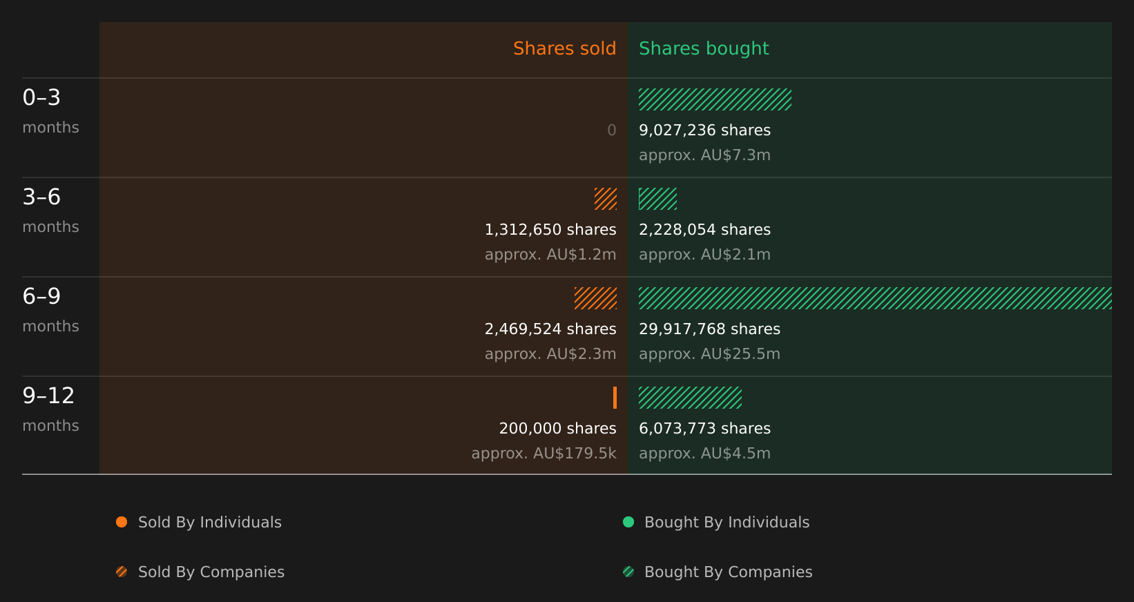Toggle the Bought By Companies legend label
Image resolution: width=1134 pixels, height=602 pixels.
pos(728,572)
